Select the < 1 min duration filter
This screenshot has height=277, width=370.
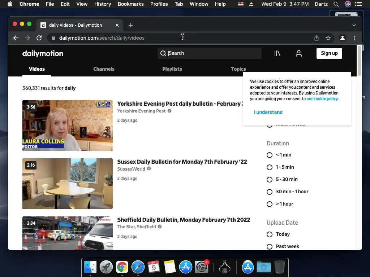(x=270, y=155)
